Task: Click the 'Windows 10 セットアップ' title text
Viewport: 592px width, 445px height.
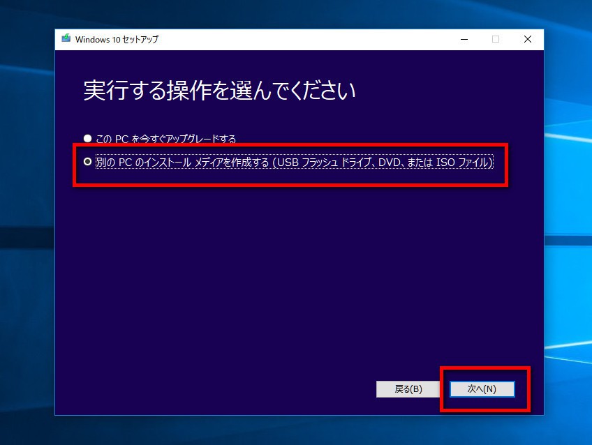Action: coord(117,39)
